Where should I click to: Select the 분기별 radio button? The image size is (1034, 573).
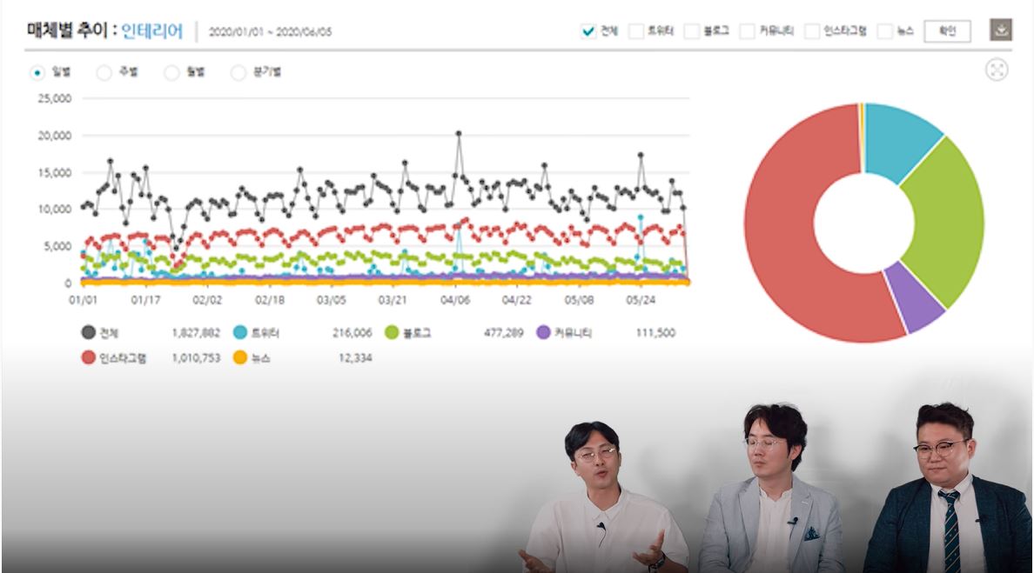[238, 72]
